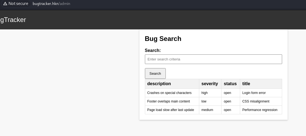Click the Not secure warning icon

pyautogui.click(x=5, y=4)
